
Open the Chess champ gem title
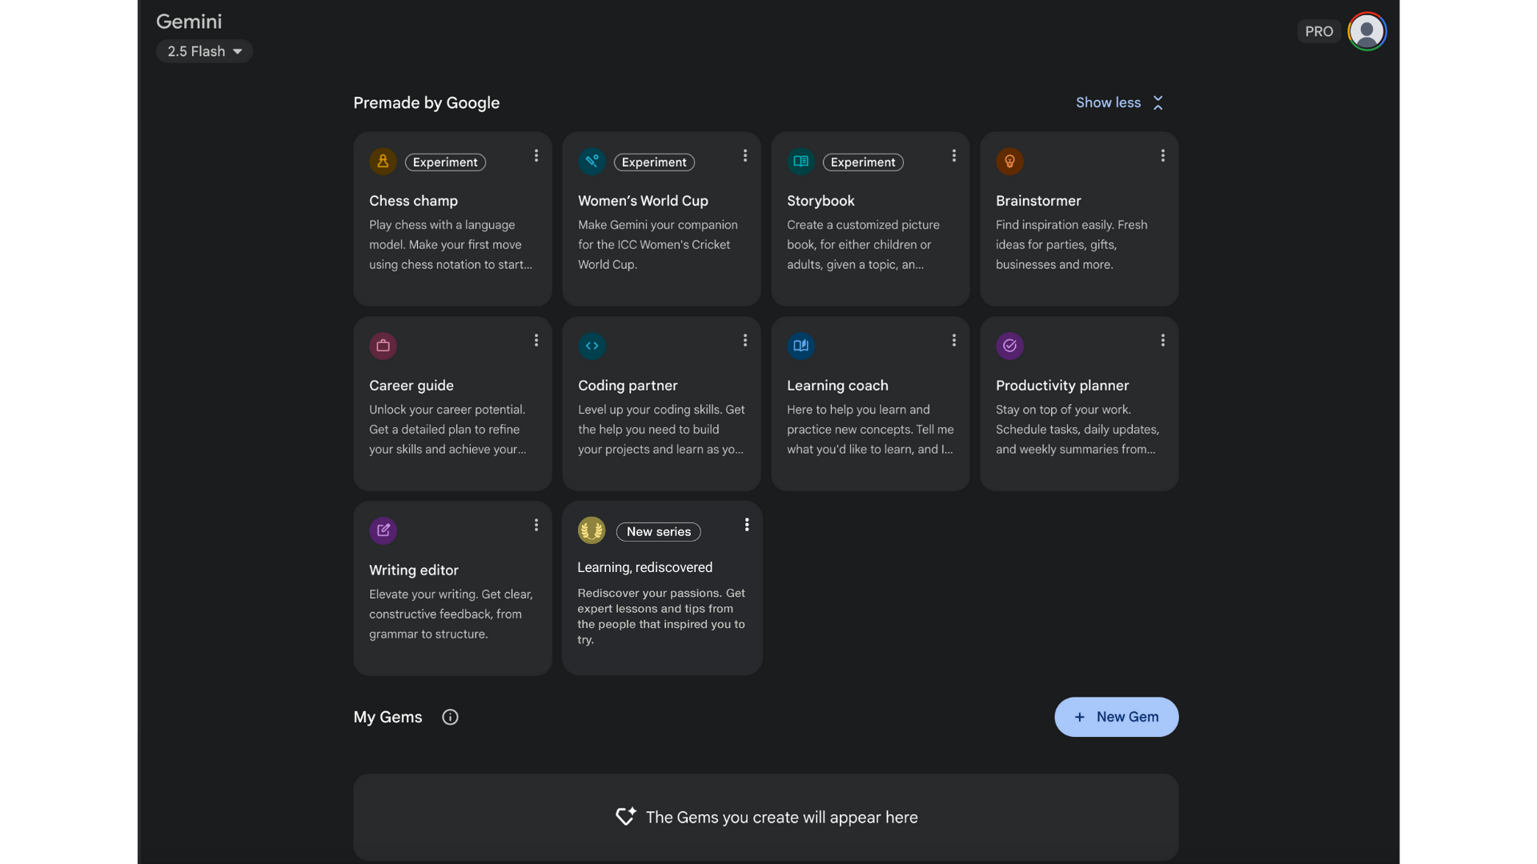tap(414, 201)
